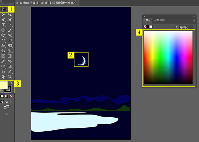Select the Magic Wand tool
Image resolution: width=199 pixels, height=142 pixels.
[3, 15]
